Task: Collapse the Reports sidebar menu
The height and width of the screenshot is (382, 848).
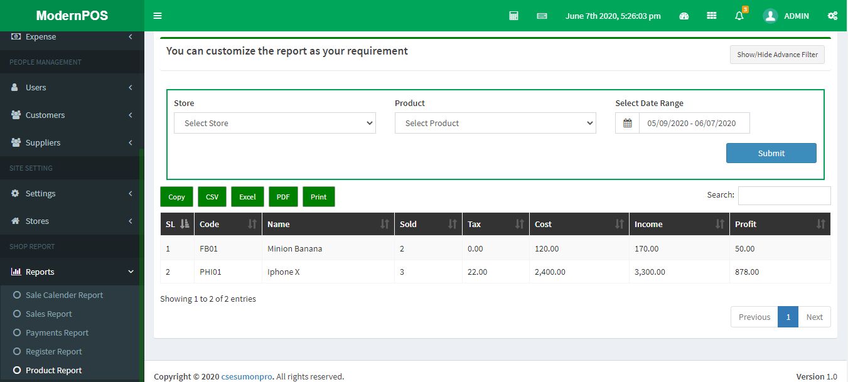Action: tap(72, 272)
